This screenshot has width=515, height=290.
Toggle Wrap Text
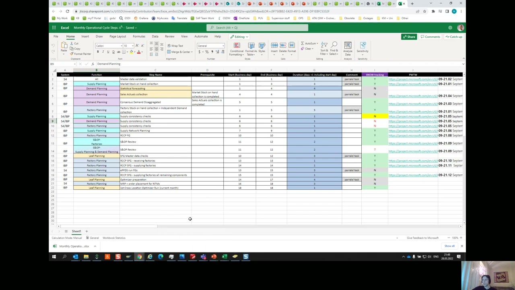coord(175,46)
